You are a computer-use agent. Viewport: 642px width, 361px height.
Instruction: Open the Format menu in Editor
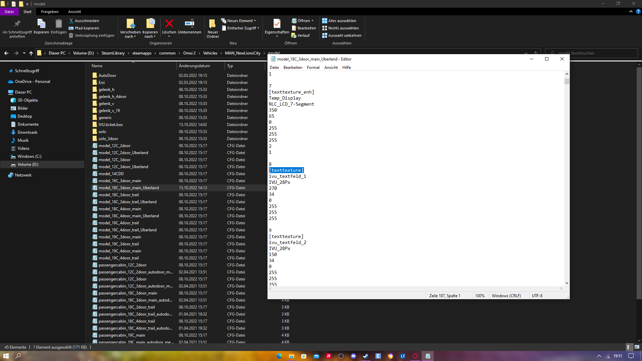point(313,68)
